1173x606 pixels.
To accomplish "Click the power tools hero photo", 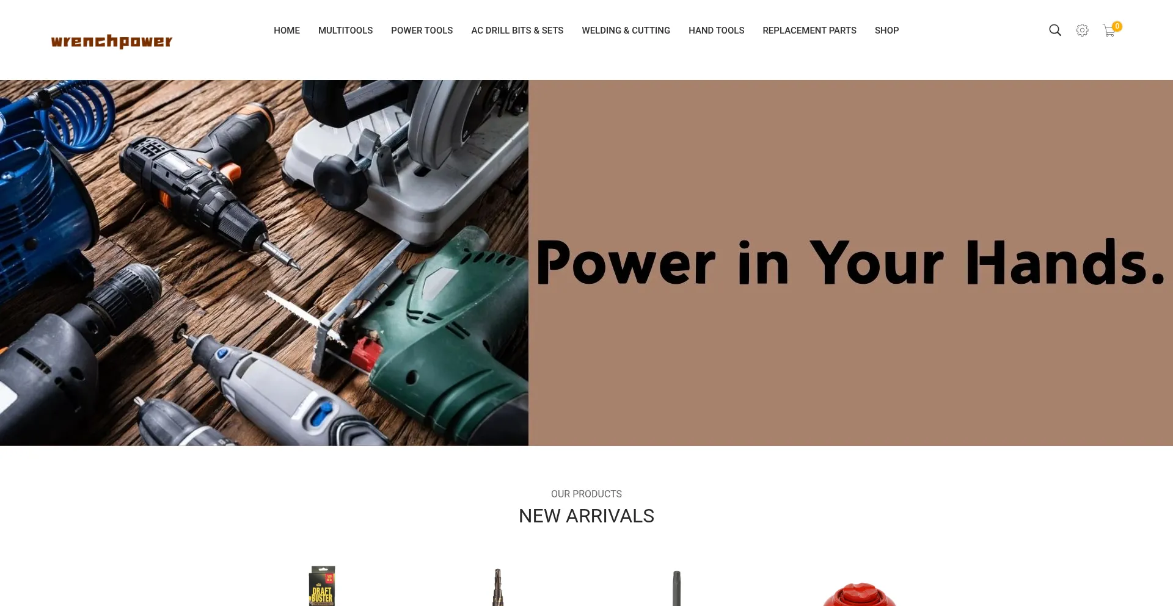I will click(x=264, y=262).
